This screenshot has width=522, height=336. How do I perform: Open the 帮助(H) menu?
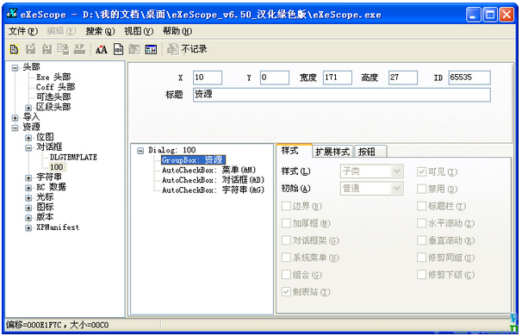(177, 31)
